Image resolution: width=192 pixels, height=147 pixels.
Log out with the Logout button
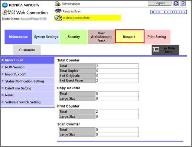tap(159, 3)
